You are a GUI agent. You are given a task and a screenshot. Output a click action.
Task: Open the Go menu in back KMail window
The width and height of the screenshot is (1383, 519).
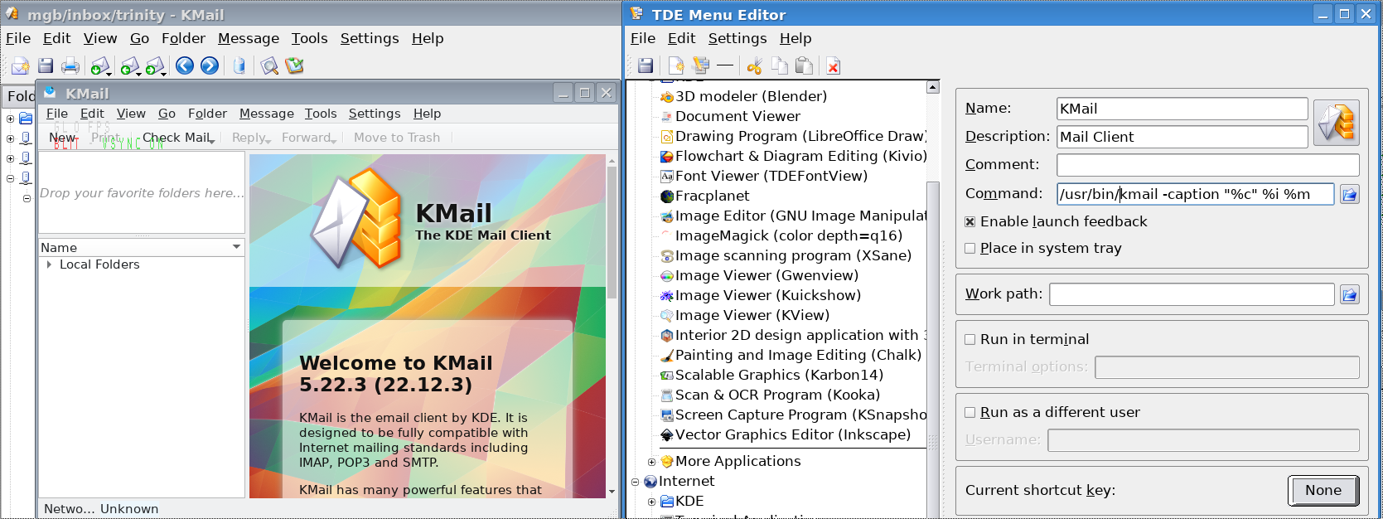coord(140,38)
